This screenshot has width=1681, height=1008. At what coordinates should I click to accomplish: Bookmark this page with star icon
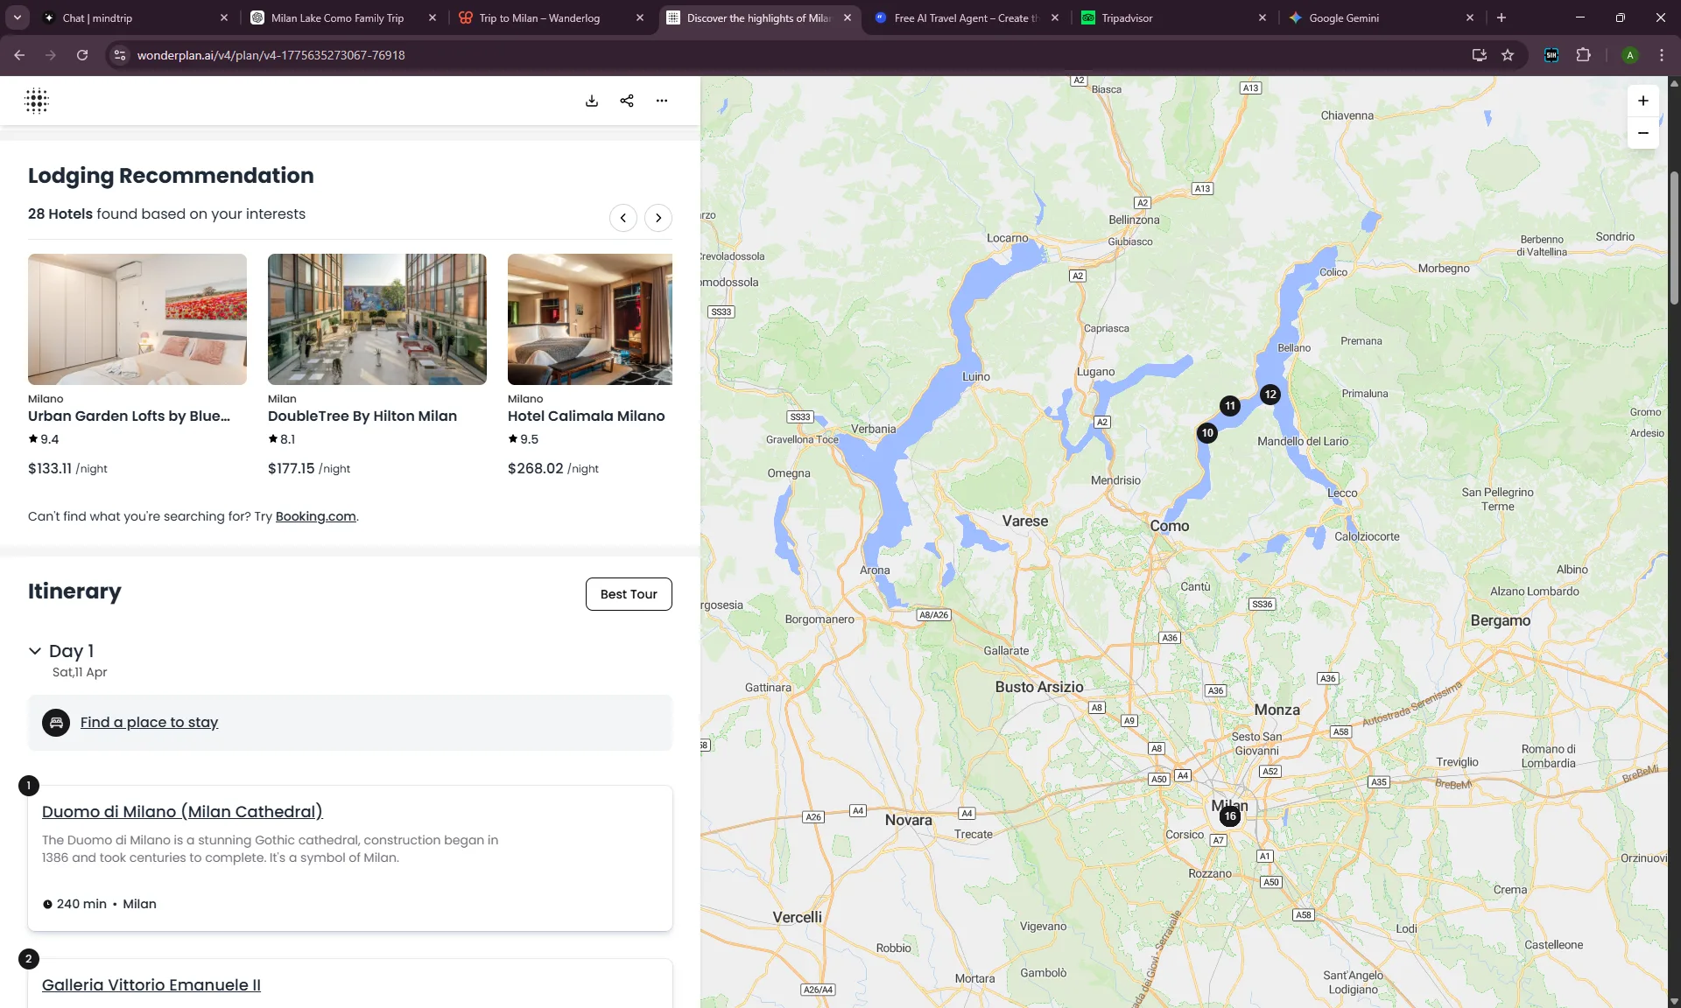click(1508, 55)
